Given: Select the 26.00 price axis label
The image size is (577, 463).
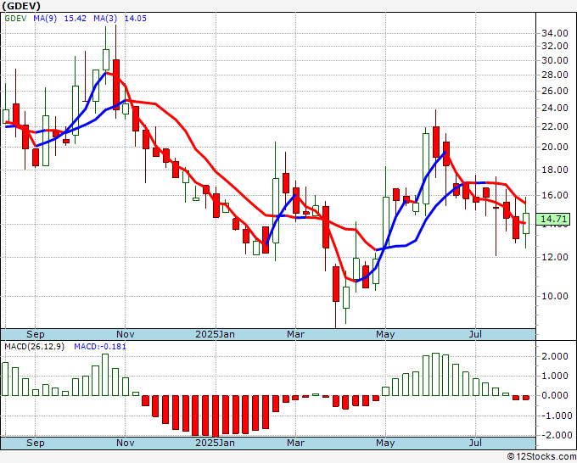Looking at the screenshot, I should 555,91.
